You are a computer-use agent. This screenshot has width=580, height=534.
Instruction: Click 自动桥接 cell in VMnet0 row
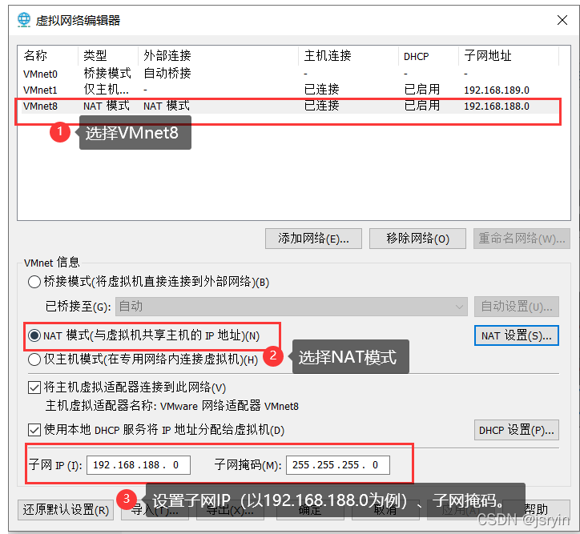(167, 73)
